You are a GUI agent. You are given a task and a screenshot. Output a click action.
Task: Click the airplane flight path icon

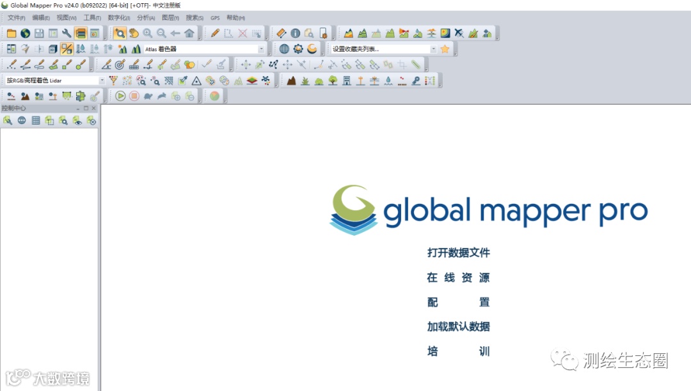coord(459,33)
